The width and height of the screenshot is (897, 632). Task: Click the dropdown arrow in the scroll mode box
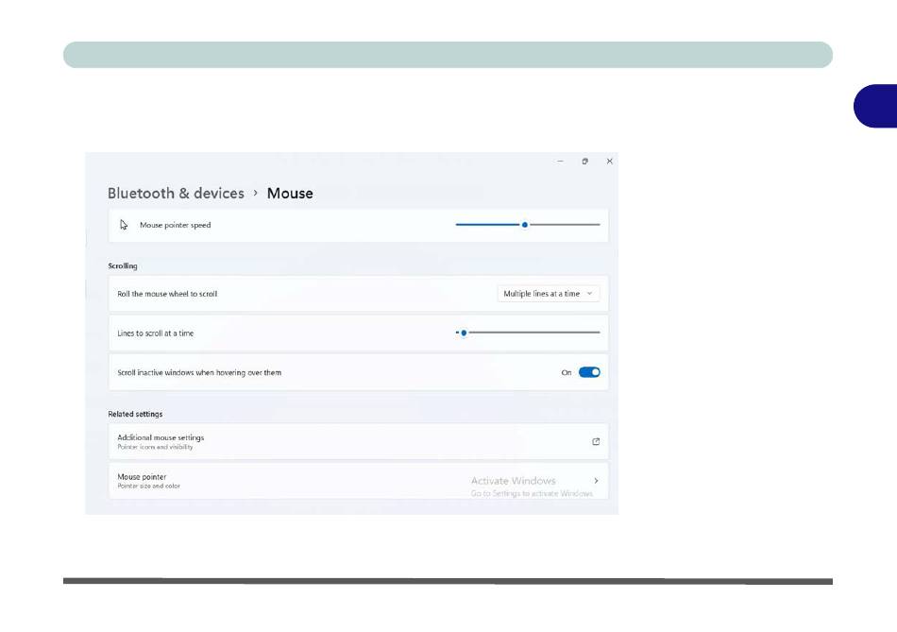pyautogui.click(x=590, y=294)
